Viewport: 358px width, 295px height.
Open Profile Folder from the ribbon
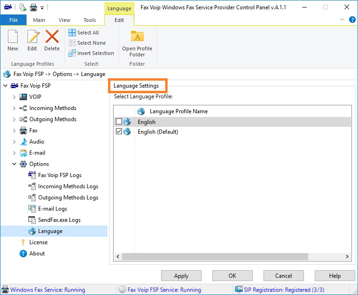[137, 44]
